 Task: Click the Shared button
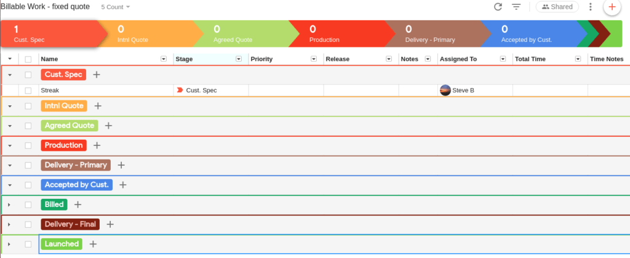[557, 7]
